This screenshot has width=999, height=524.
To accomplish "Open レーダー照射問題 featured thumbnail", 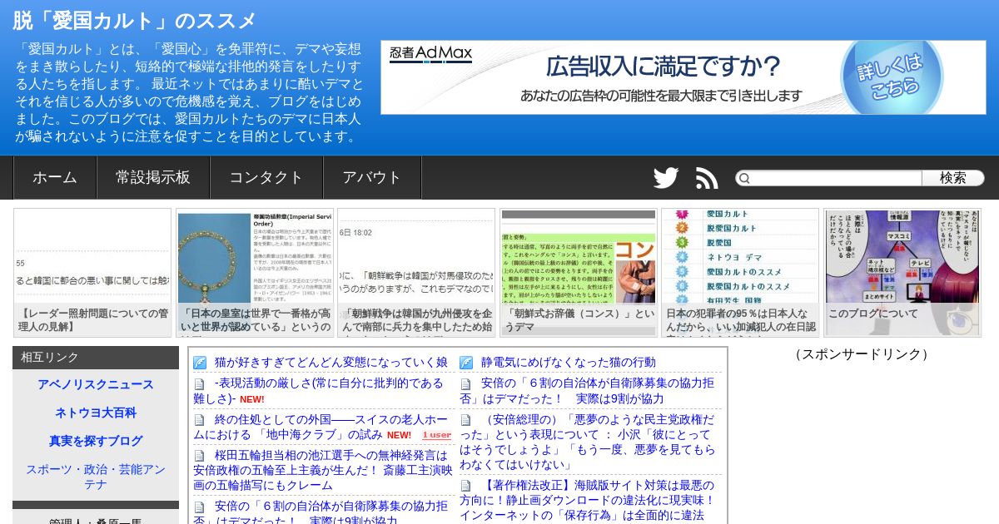I will 92,273.
